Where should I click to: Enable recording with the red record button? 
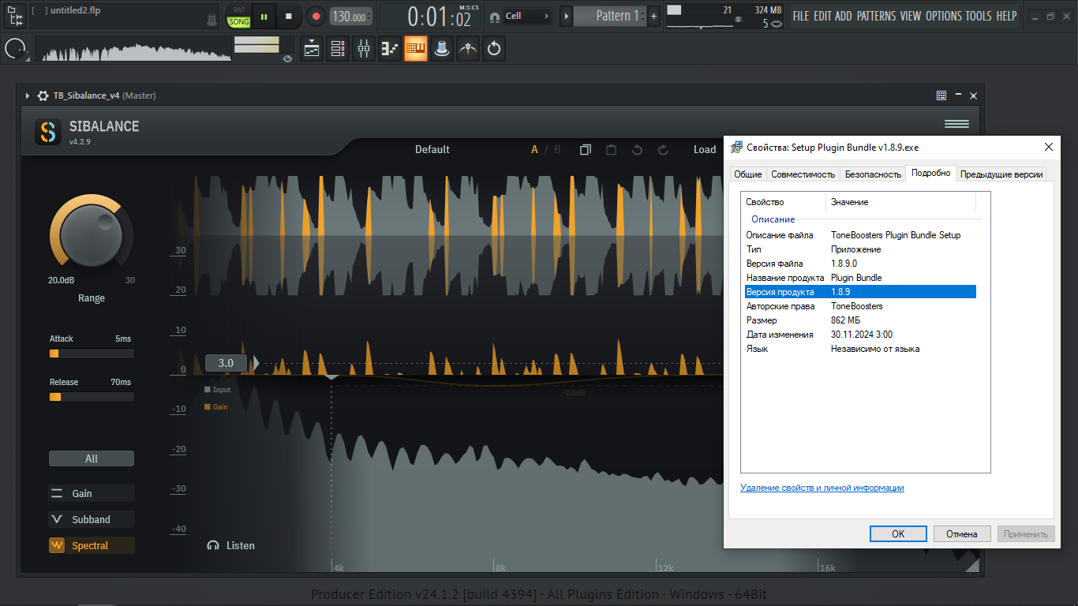point(316,16)
